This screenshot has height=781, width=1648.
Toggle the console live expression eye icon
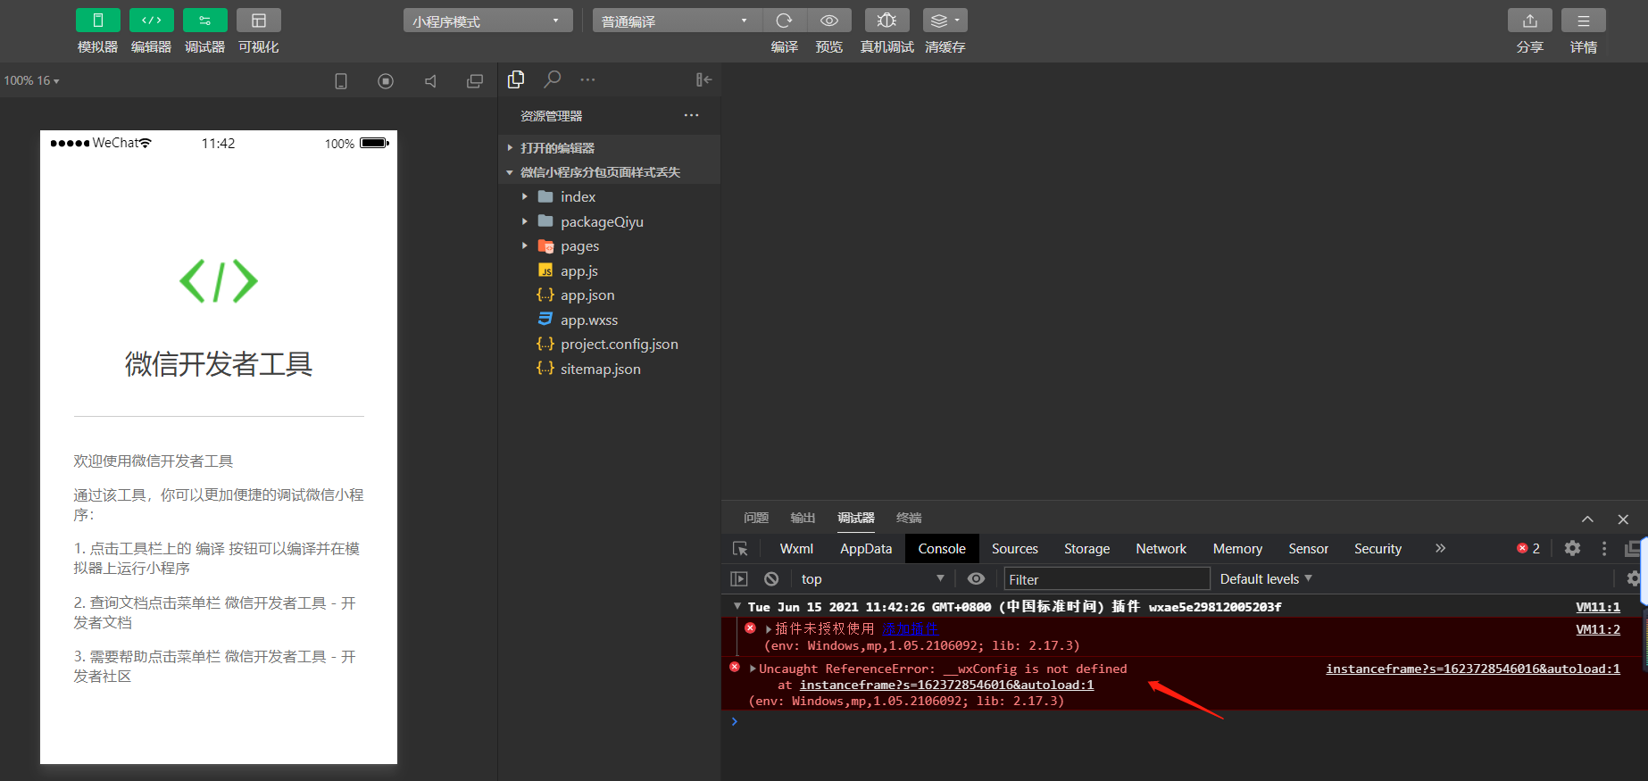coord(977,579)
